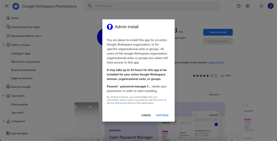Click the Individual install button

(218, 41)
